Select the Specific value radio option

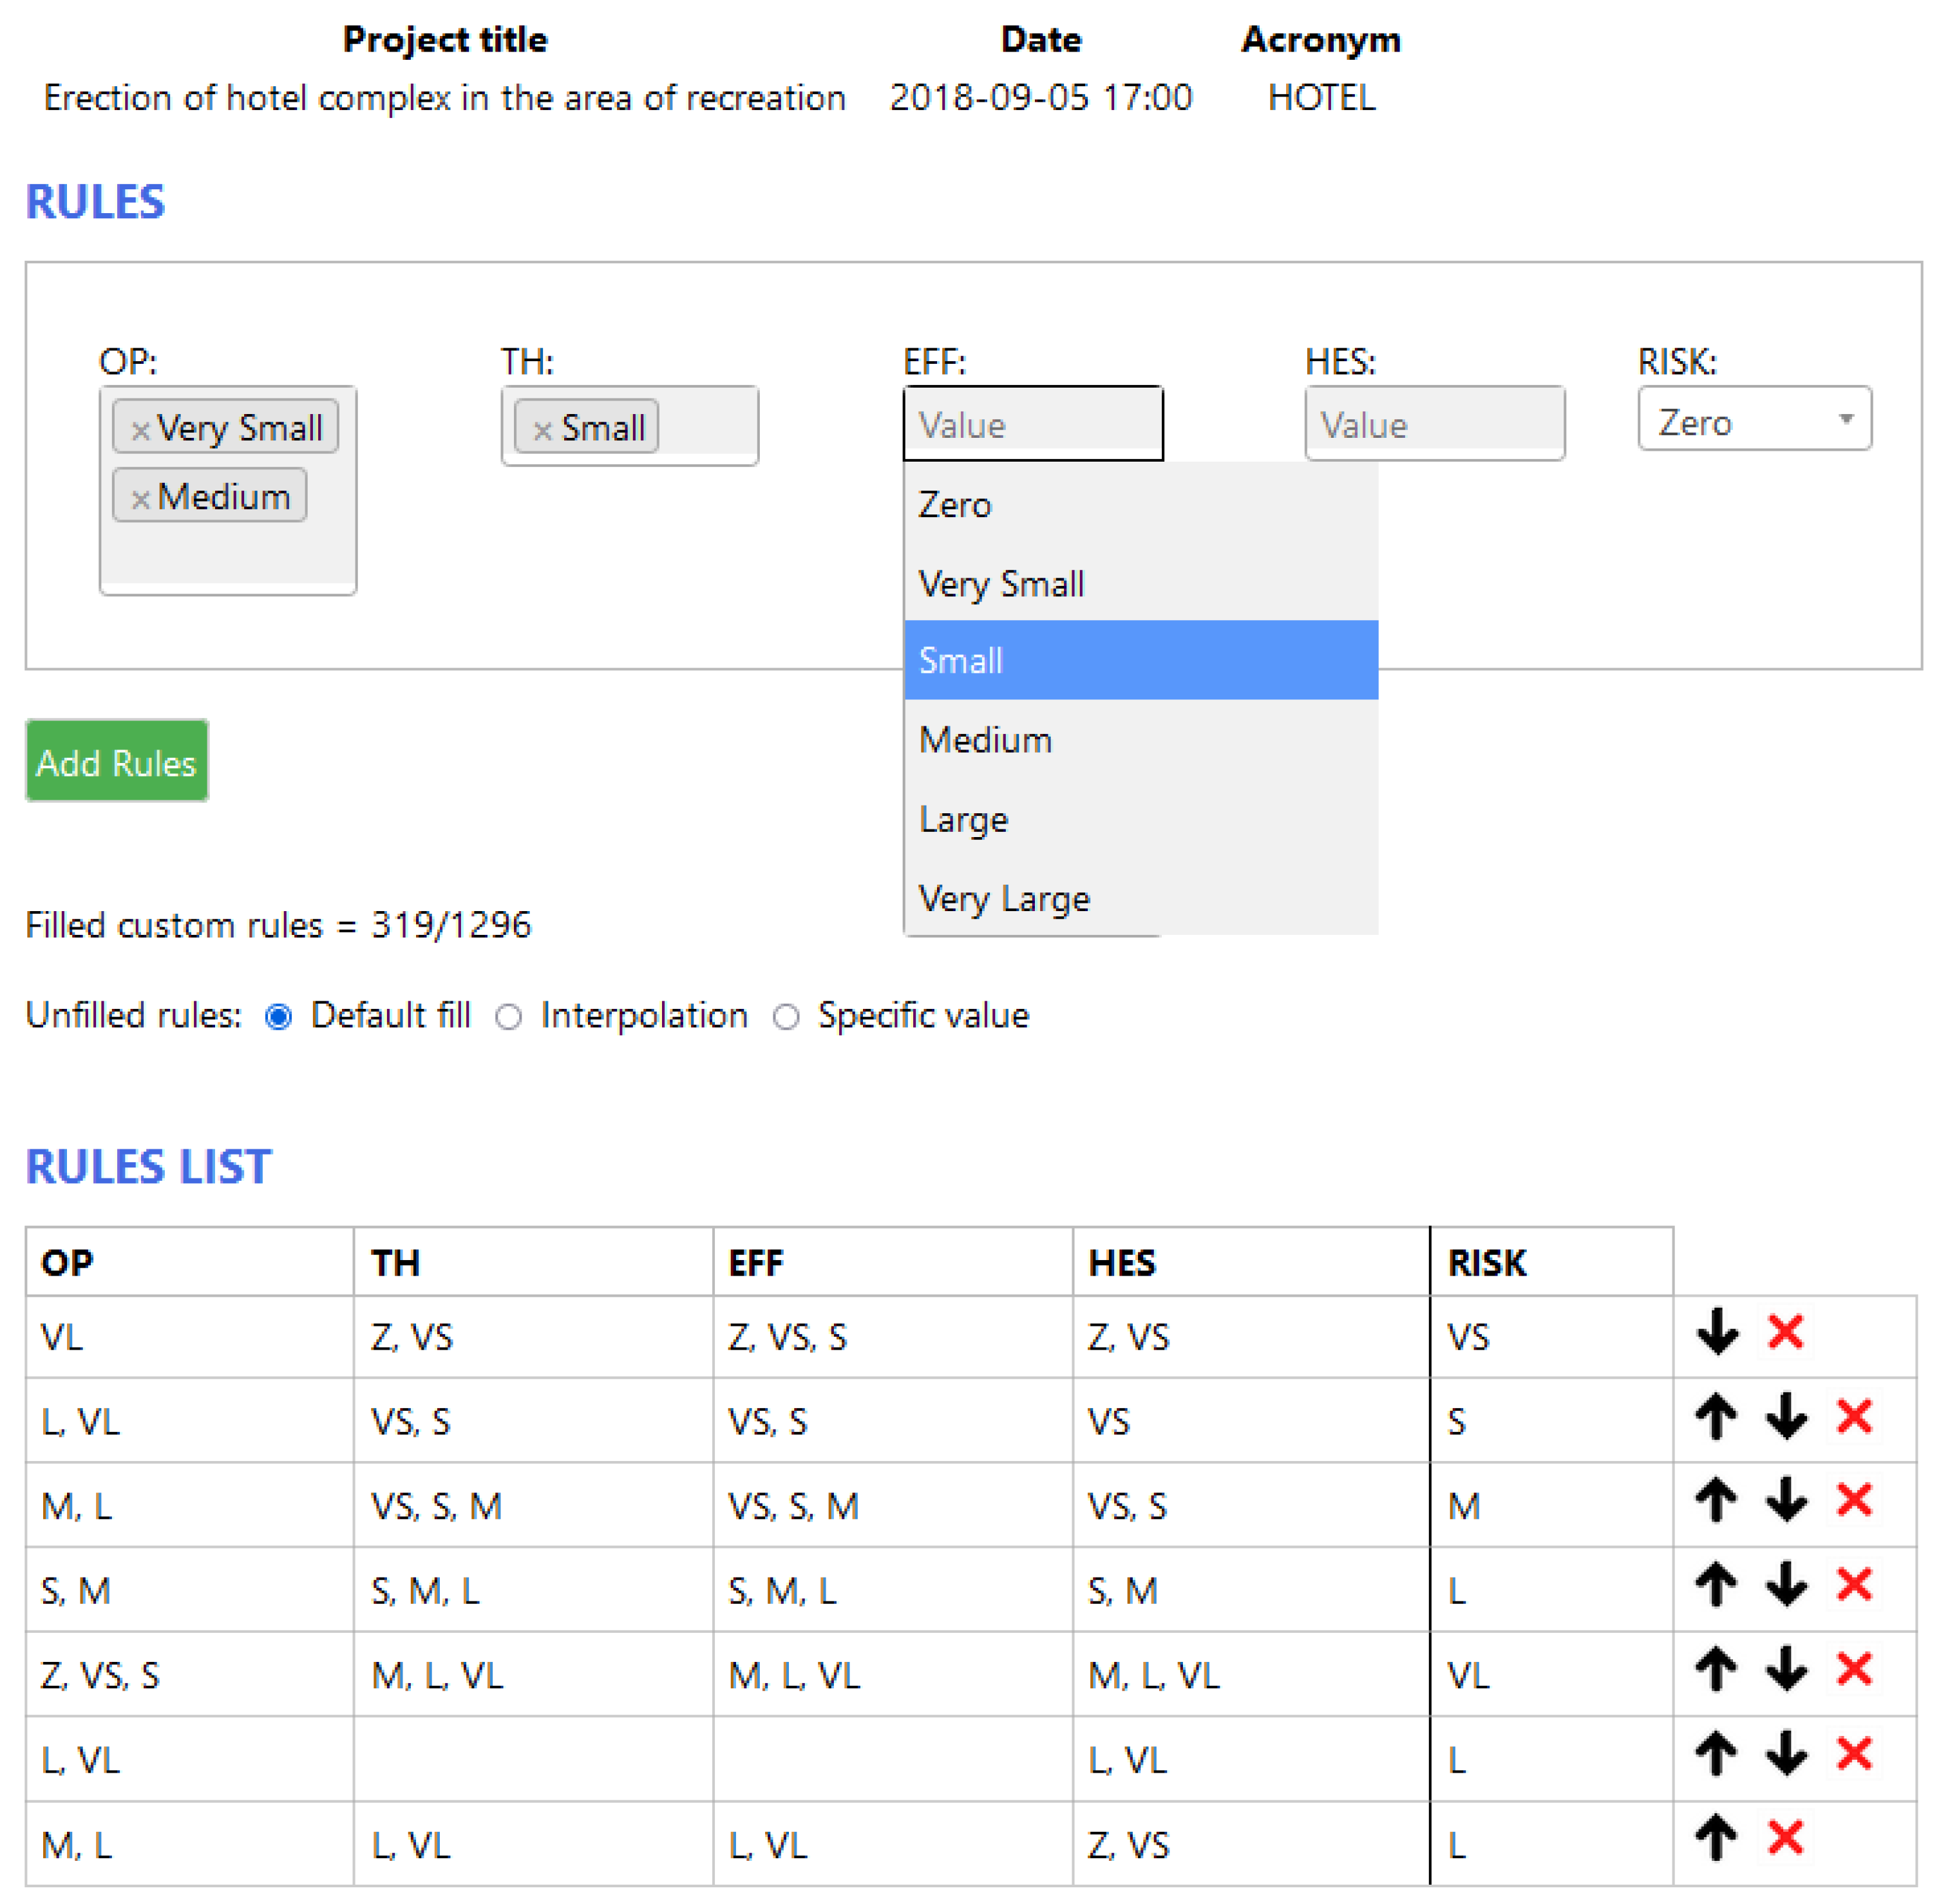(x=786, y=1017)
